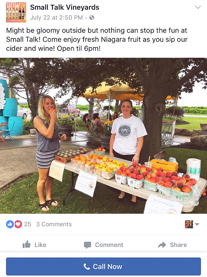This screenshot has width=207, height=277.
Task: Click the Share arrow icon
Action: tap(162, 245)
